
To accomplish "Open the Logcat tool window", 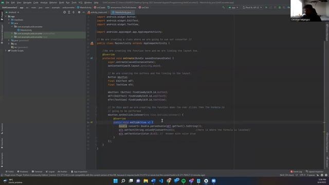I will (50, 172).
